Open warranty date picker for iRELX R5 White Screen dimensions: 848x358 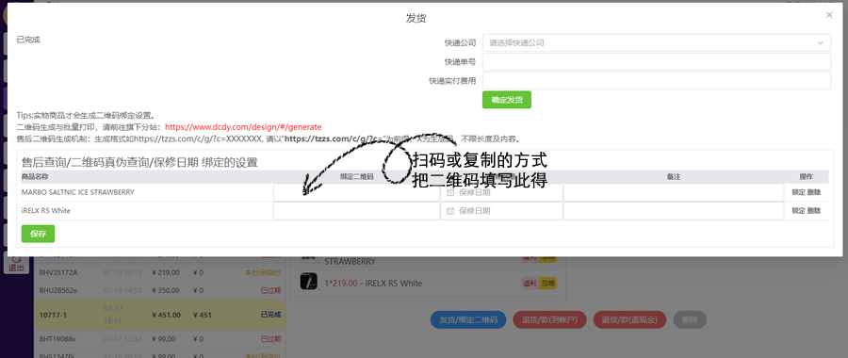(x=502, y=211)
